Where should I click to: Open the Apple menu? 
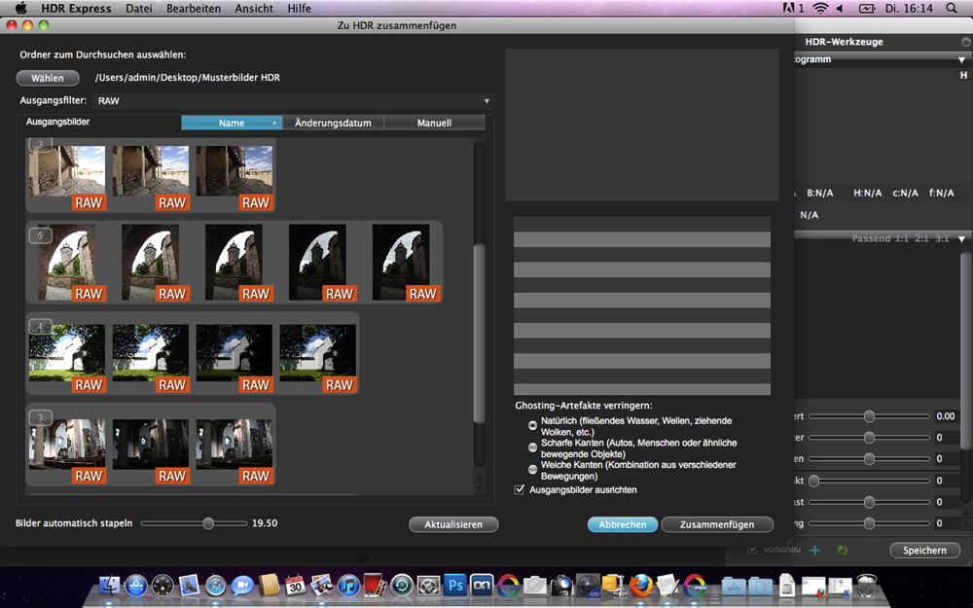pos(20,8)
